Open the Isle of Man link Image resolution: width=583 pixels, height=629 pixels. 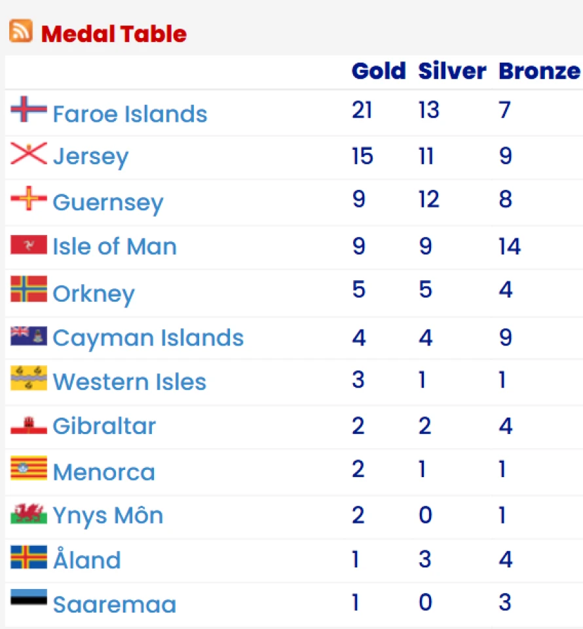click(x=115, y=246)
